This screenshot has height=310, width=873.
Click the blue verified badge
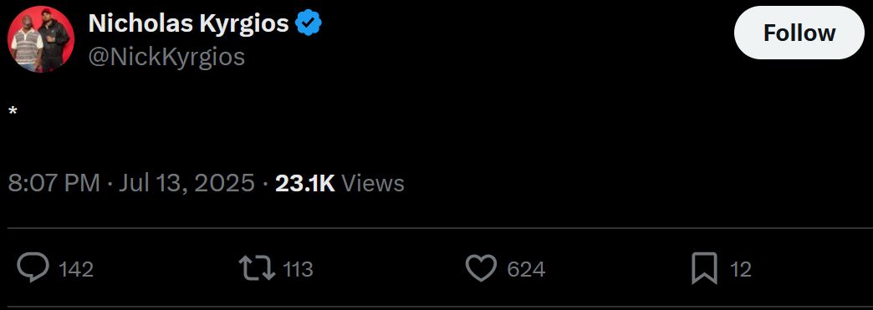point(308,23)
